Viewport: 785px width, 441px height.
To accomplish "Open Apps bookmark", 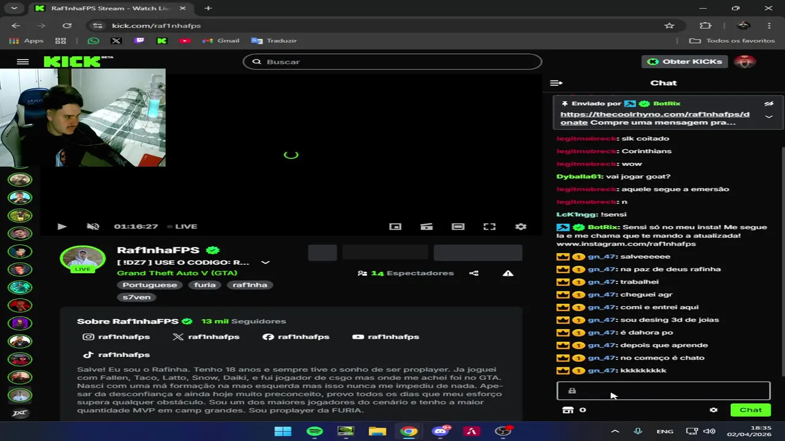I will pos(26,40).
